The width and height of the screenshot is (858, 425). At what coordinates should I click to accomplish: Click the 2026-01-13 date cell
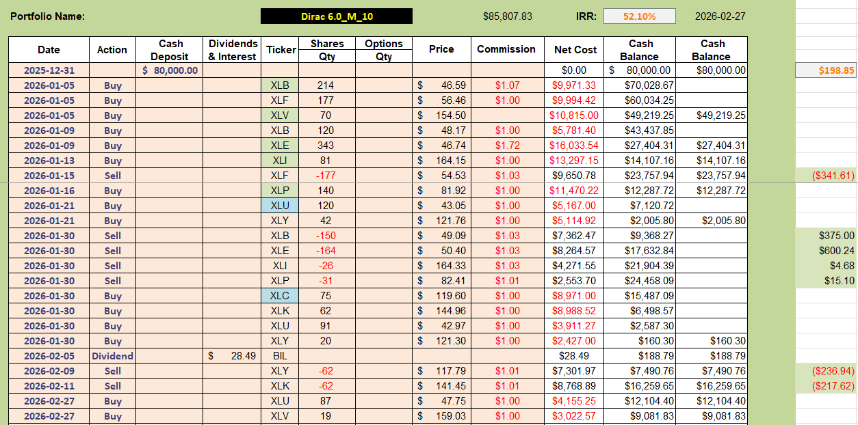(x=49, y=161)
